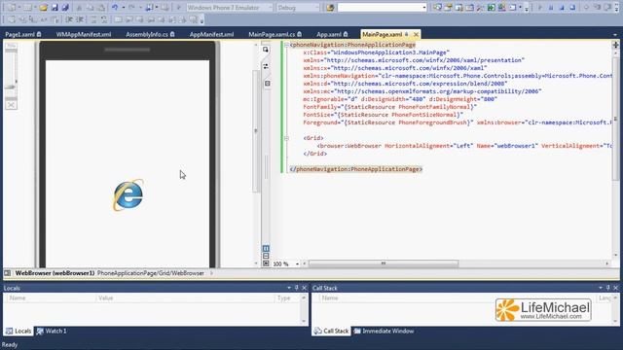This screenshot has width=623, height=350.
Task: Switch to the MainPage.xaml.cs tab
Action: pos(275,35)
